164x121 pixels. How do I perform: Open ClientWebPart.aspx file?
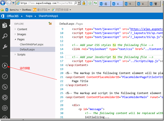(32, 44)
